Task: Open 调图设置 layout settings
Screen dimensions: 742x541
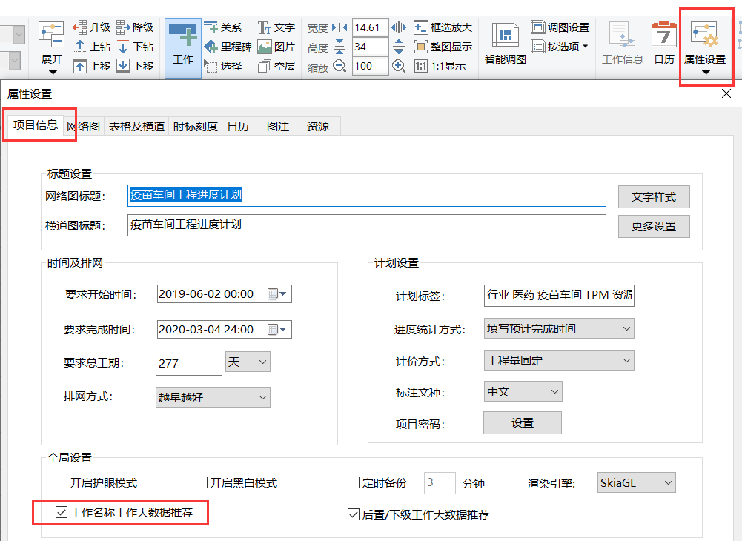Action: pyautogui.click(x=560, y=27)
